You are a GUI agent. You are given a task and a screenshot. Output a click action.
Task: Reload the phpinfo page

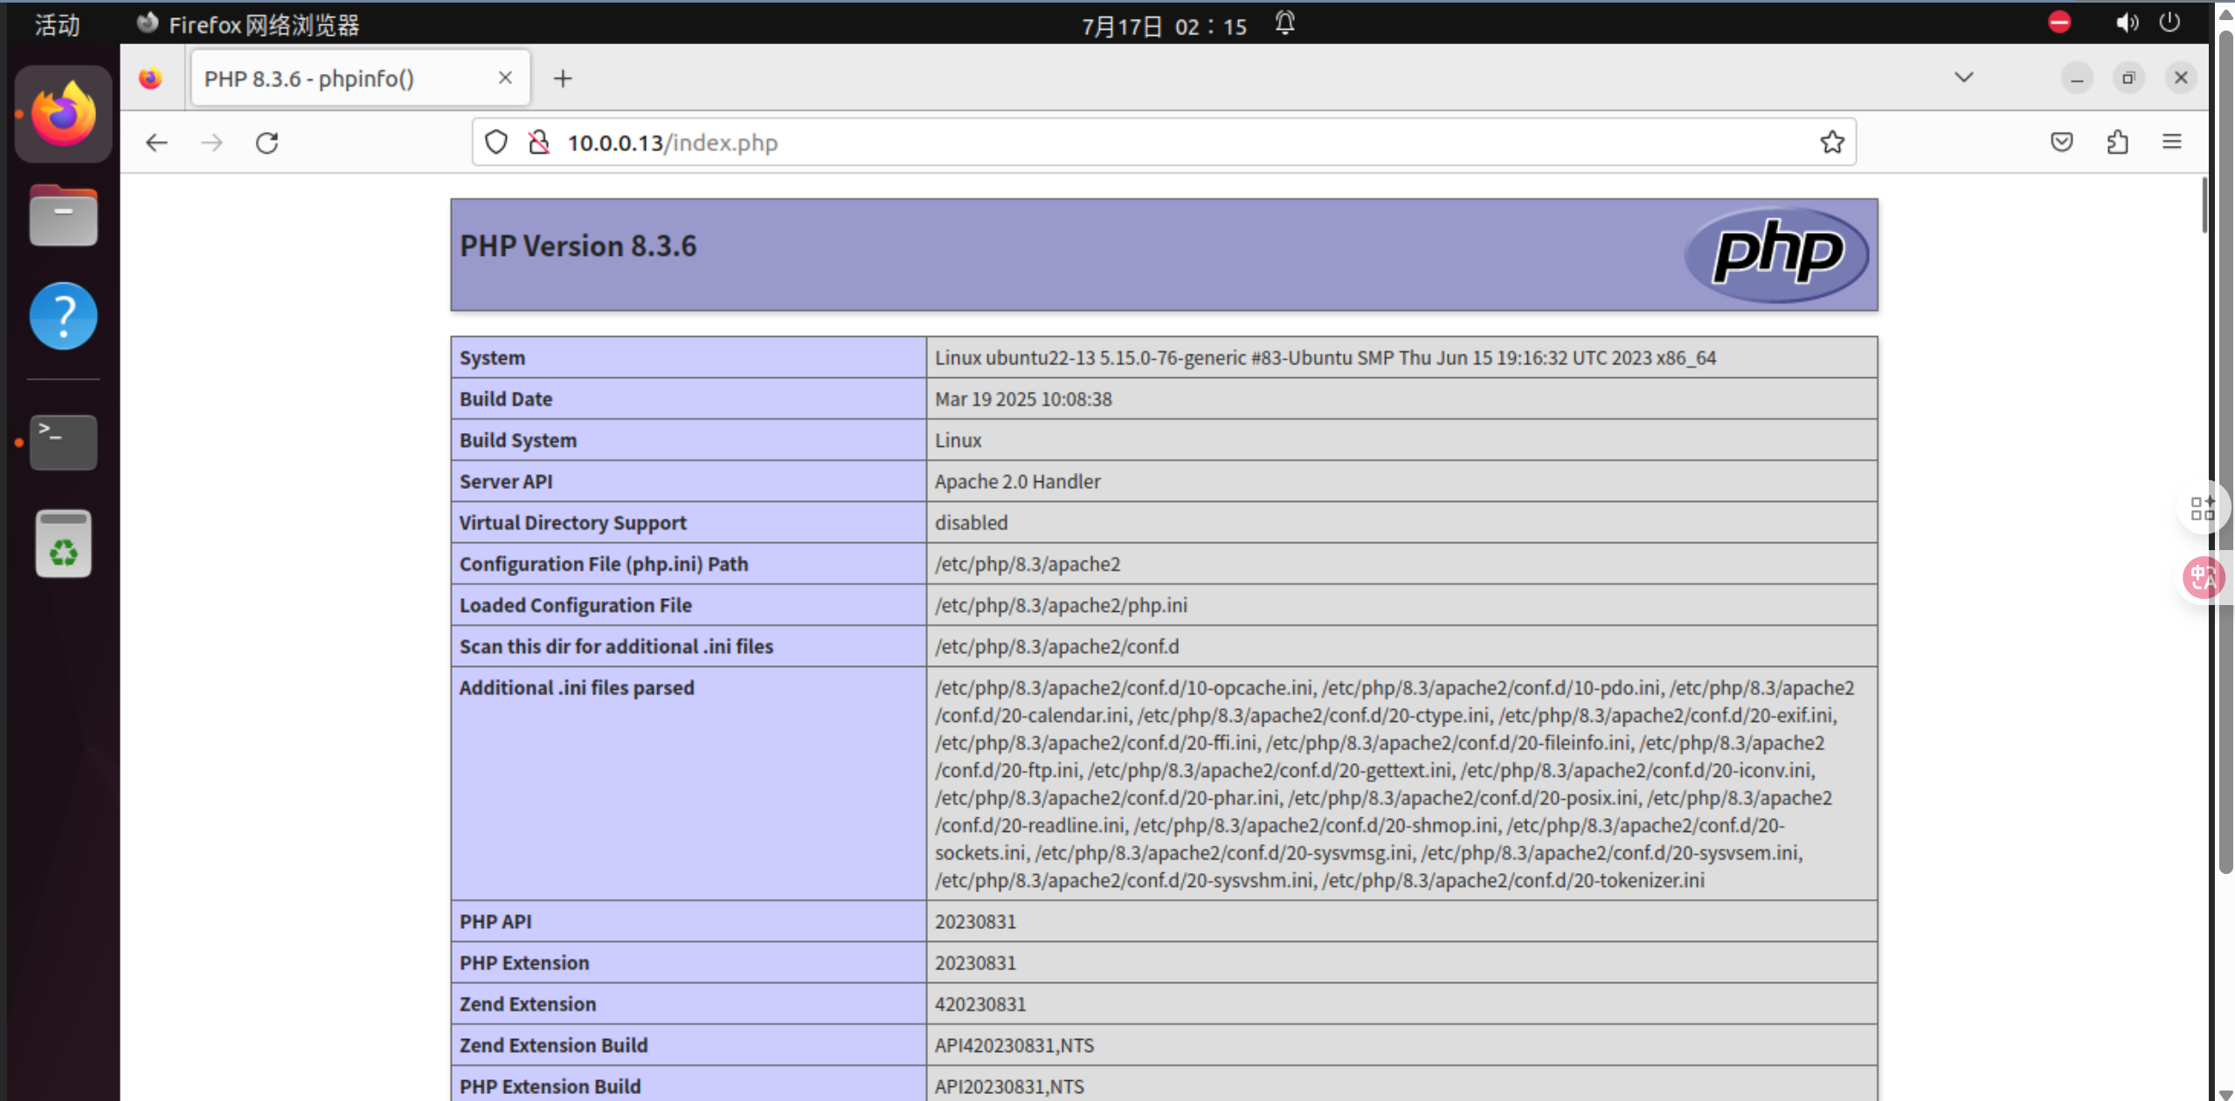[x=267, y=142]
